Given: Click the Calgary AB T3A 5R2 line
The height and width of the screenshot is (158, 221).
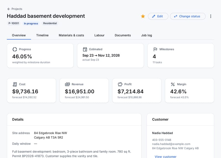Looking at the screenshot, I should [49, 138].
